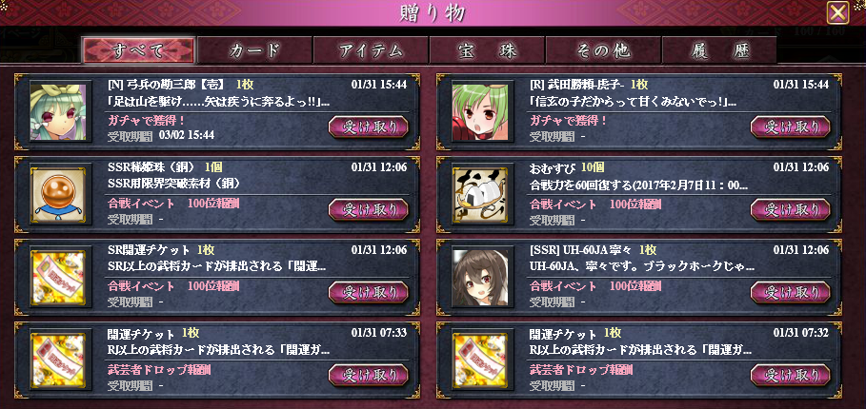Receive the 弓兵の勘三郎 card with 受け取り

point(369,127)
